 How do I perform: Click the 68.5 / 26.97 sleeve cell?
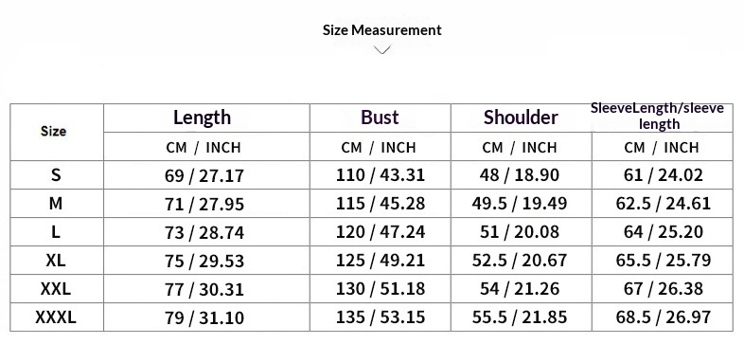(664, 317)
